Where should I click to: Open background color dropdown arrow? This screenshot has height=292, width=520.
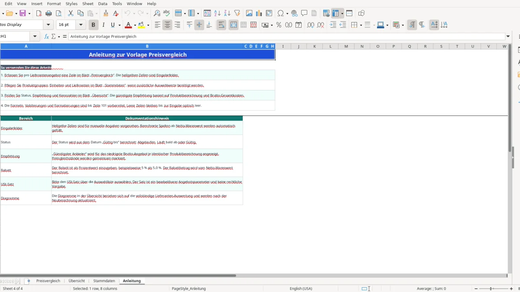[148, 25]
